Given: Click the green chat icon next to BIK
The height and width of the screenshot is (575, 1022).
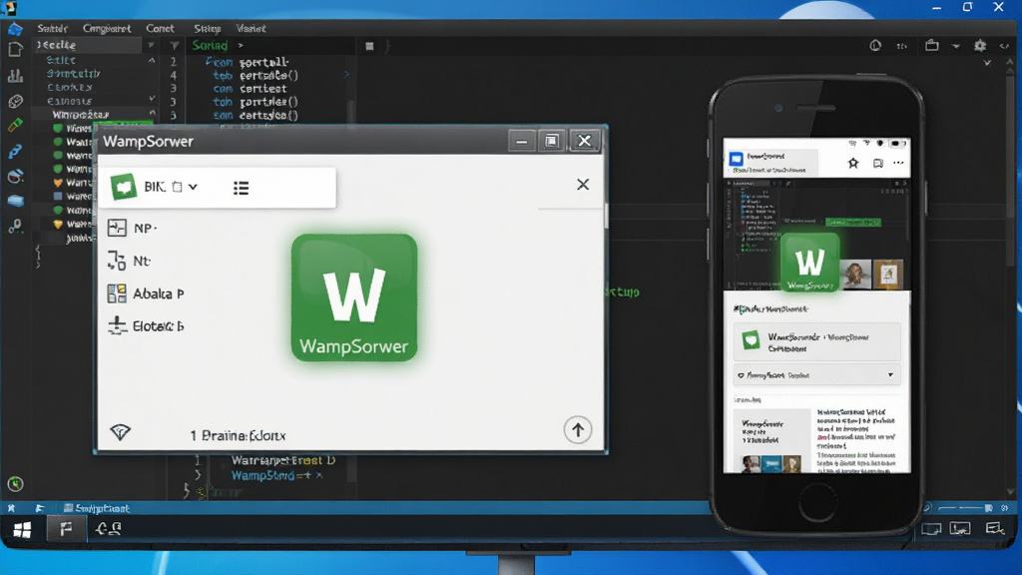Looking at the screenshot, I should 123,187.
